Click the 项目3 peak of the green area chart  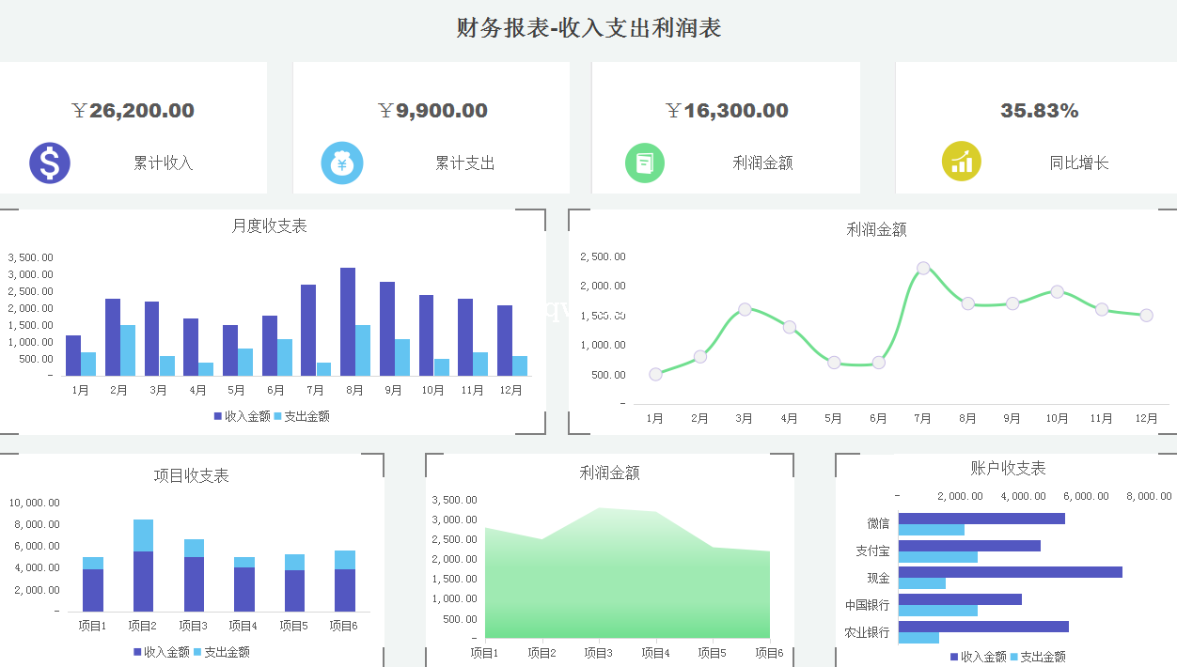coord(599,510)
